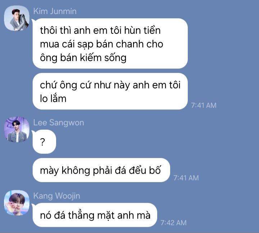Click the words 'hùn tiền' in the first message
The height and width of the screenshot is (233, 259).
click(142, 31)
